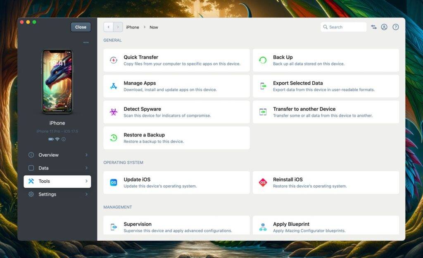
Task: Open the Detect Spyware tool card
Action: click(176, 112)
